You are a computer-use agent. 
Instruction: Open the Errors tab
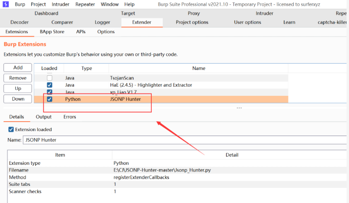[x=70, y=117]
